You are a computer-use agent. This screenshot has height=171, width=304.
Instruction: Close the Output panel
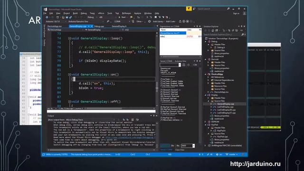point(156,116)
